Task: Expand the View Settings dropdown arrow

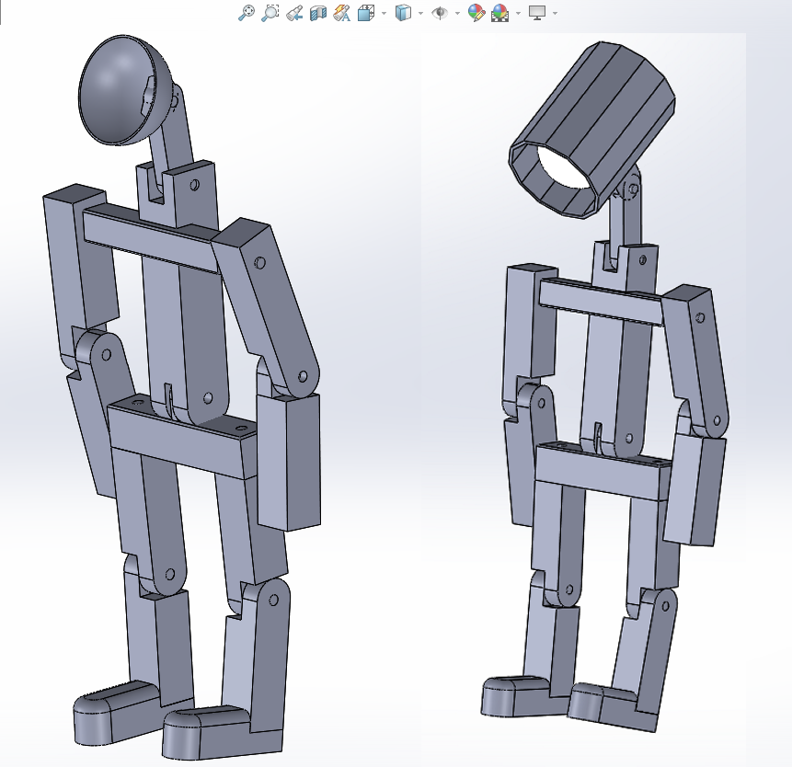Action: [x=555, y=13]
